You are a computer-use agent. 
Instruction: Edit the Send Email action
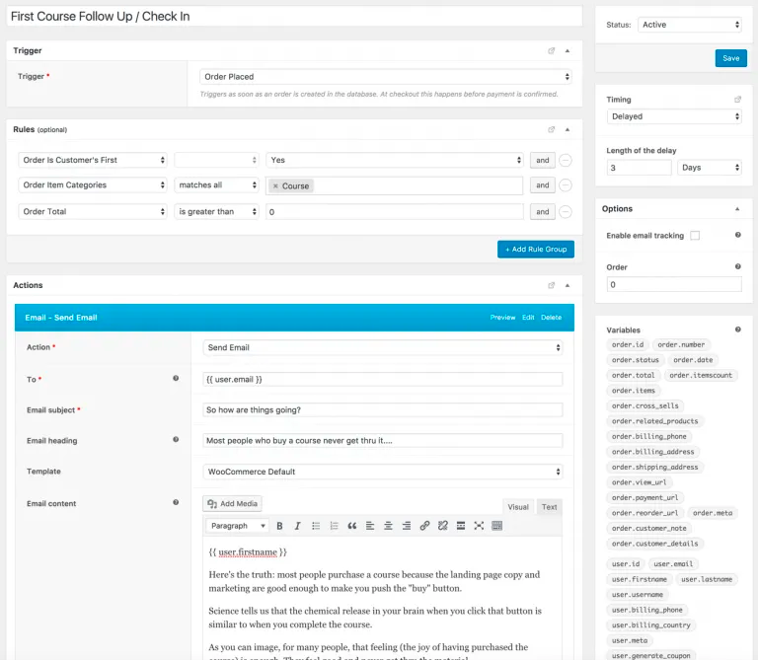[528, 318]
